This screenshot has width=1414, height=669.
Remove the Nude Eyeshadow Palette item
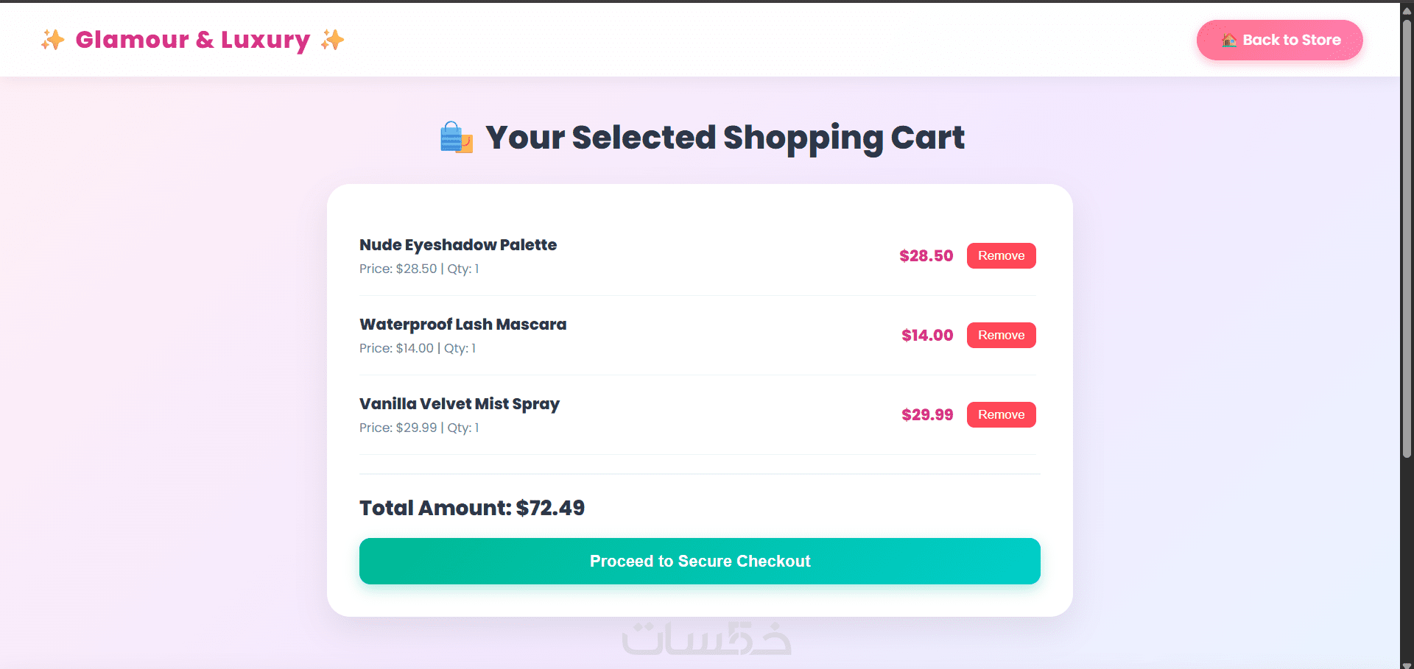pyautogui.click(x=1001, y=255)
